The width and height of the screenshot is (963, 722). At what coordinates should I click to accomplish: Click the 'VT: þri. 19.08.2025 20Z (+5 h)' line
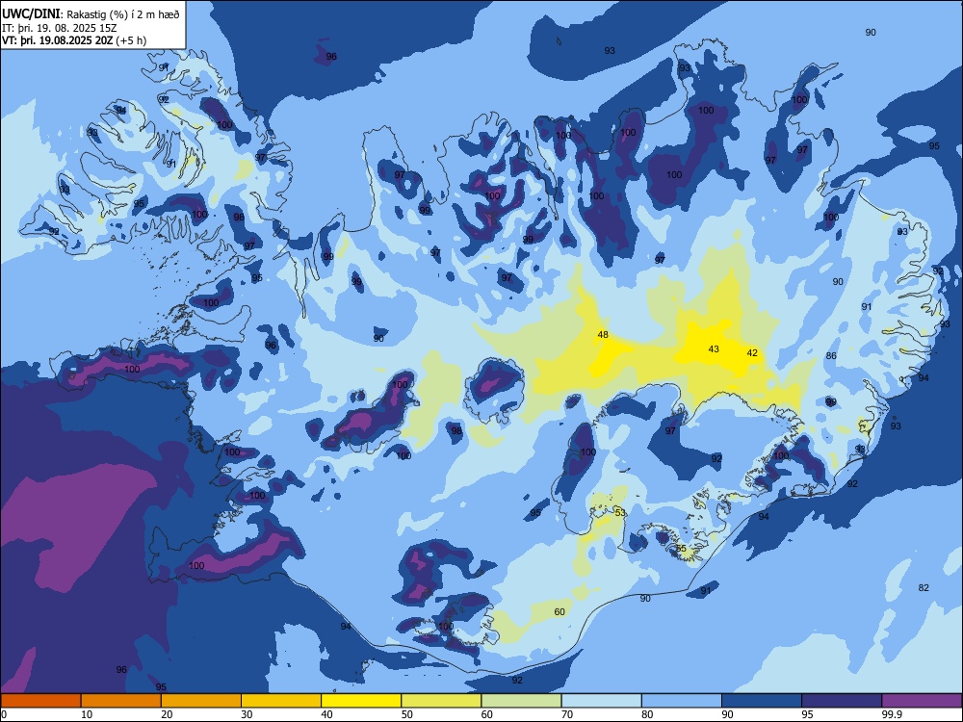(74, 40)
